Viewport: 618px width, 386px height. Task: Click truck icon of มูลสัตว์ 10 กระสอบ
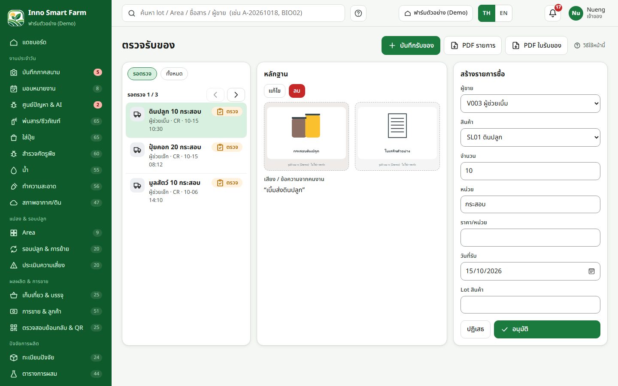pos(137,186)
